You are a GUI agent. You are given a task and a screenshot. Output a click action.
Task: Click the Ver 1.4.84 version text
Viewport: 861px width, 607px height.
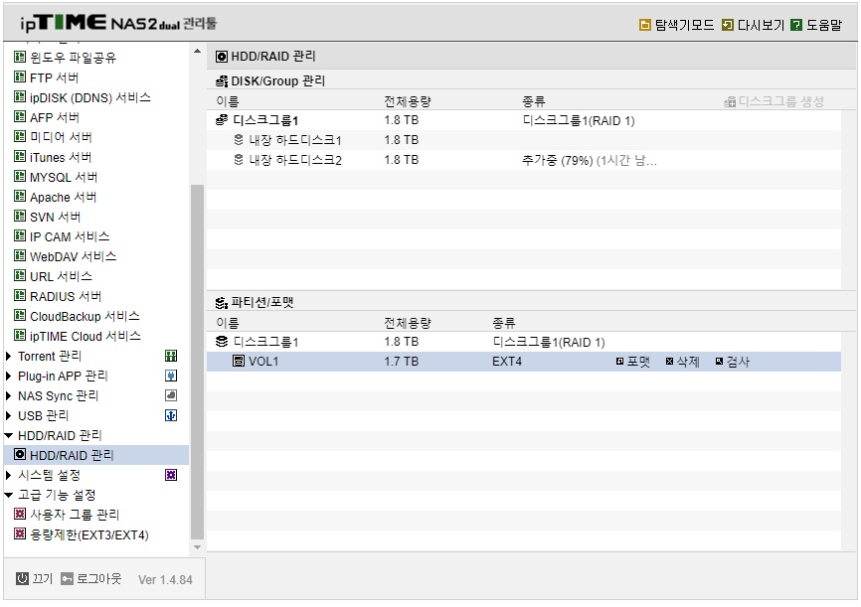[x=165, y=580]
